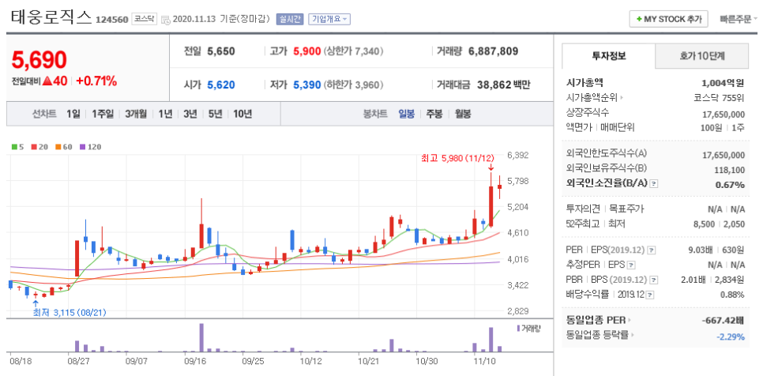
Task: Click help icon next to 배당수익률 2019.12
Action: (x=651, y=295)
